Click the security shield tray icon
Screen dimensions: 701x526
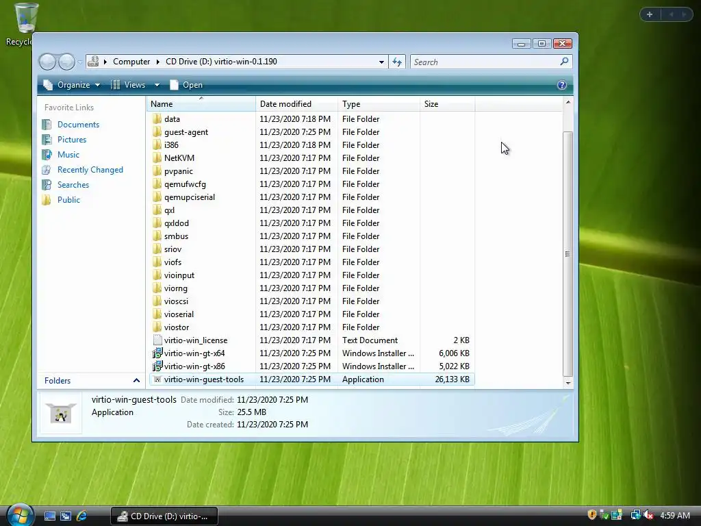[x=592, y=515]
